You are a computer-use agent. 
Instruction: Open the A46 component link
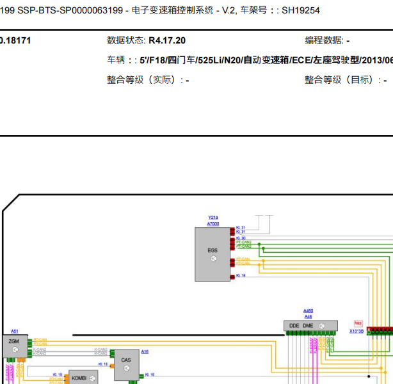pos(308,317)
